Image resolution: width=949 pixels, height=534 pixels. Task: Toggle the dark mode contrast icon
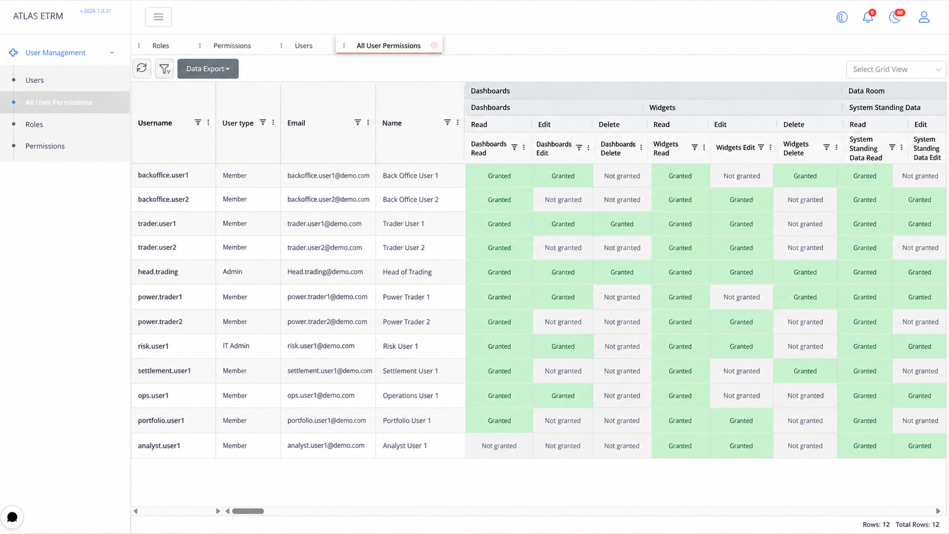pyautogui.click(x=842, y=17)
